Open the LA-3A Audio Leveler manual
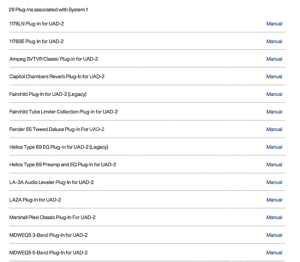300x262 pixels. (274, 182)
